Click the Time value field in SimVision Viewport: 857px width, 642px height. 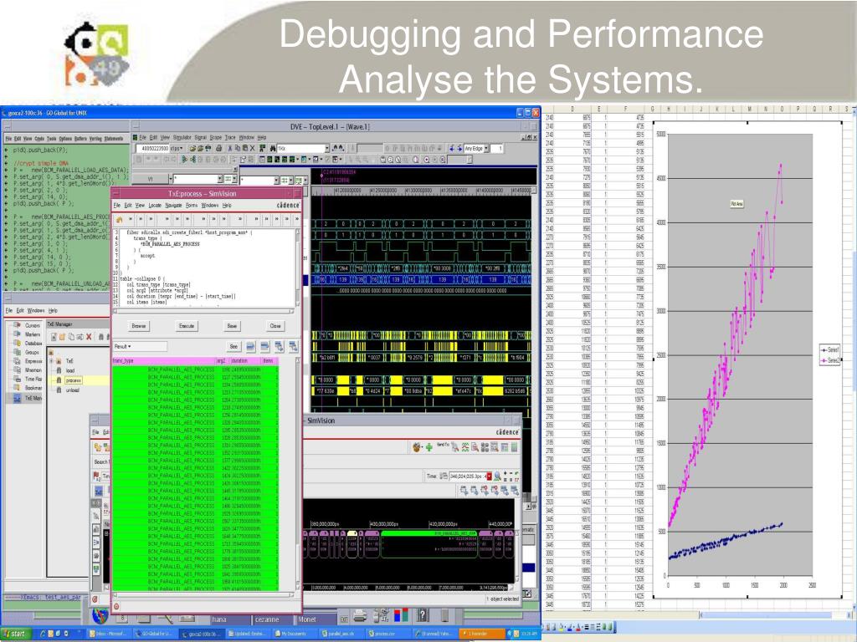pos(467,476)
